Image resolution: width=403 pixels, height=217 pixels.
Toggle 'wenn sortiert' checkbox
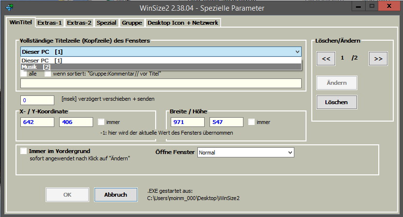[48, 74]
